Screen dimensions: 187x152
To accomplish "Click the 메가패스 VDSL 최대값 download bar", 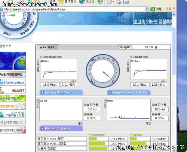I will coord(99,143).
